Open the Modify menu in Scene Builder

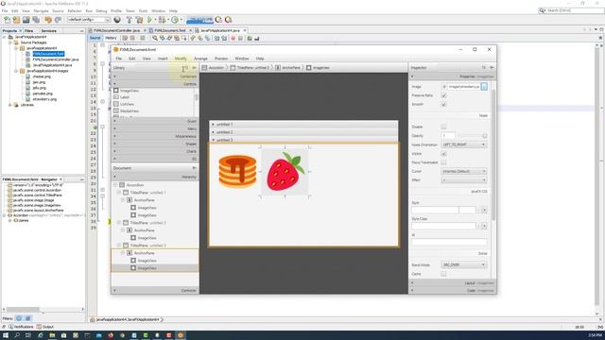coord(181,59)
